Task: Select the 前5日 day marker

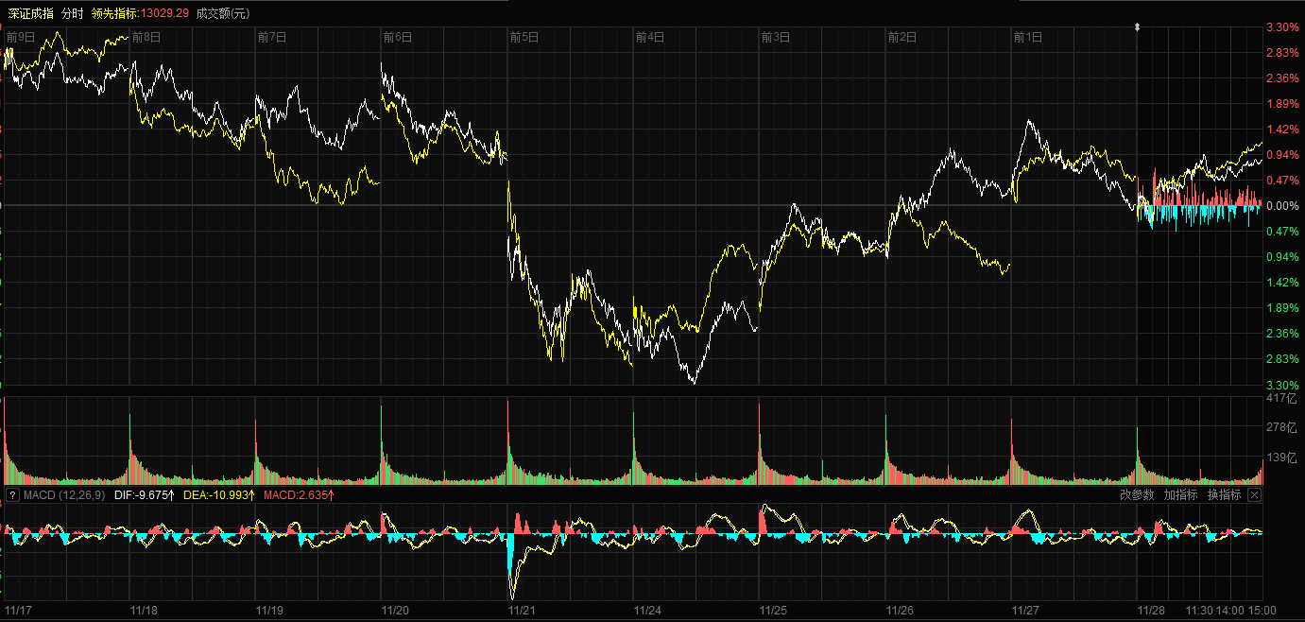Action: click(524, 37)
